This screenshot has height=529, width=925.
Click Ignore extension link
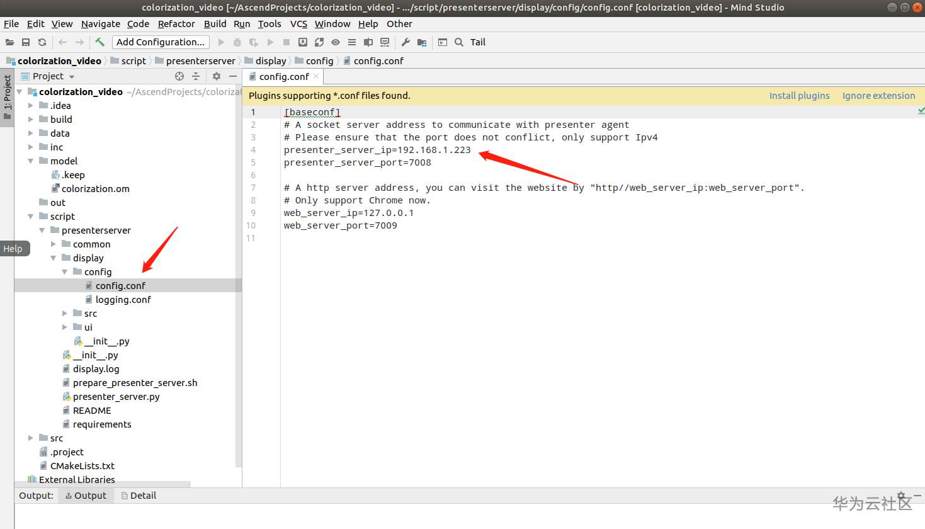pos(878,96)
